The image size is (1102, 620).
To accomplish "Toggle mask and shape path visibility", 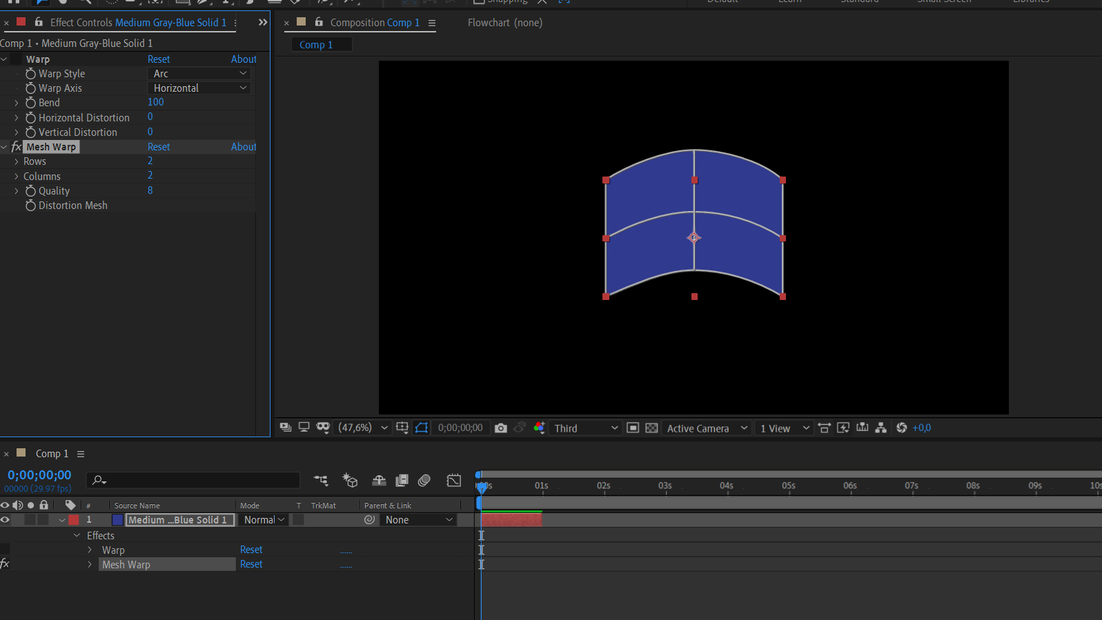I will pos(422,428).
